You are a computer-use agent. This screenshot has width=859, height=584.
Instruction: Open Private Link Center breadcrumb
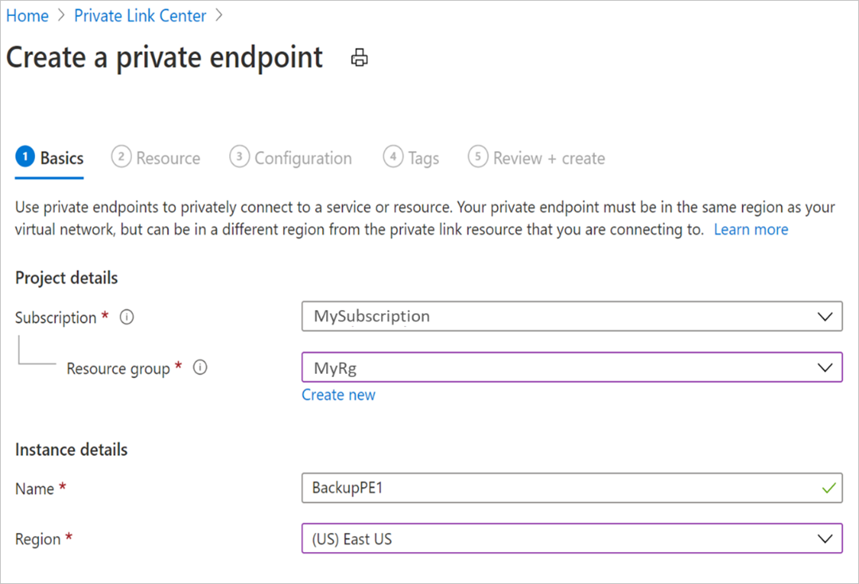[140, 16]
